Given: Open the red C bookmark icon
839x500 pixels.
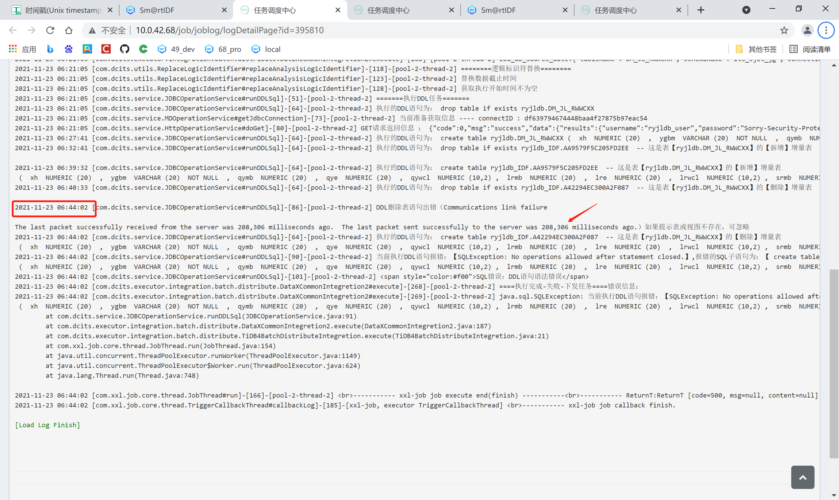Looking at the screenshot, I should (x=106, y=49).
